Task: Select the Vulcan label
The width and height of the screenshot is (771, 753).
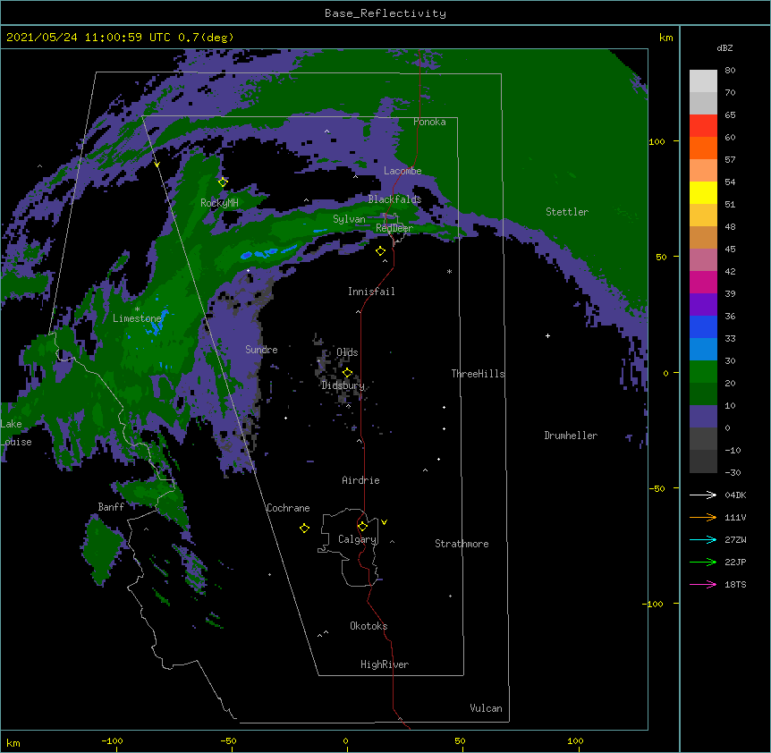Action: click(486, 708)
